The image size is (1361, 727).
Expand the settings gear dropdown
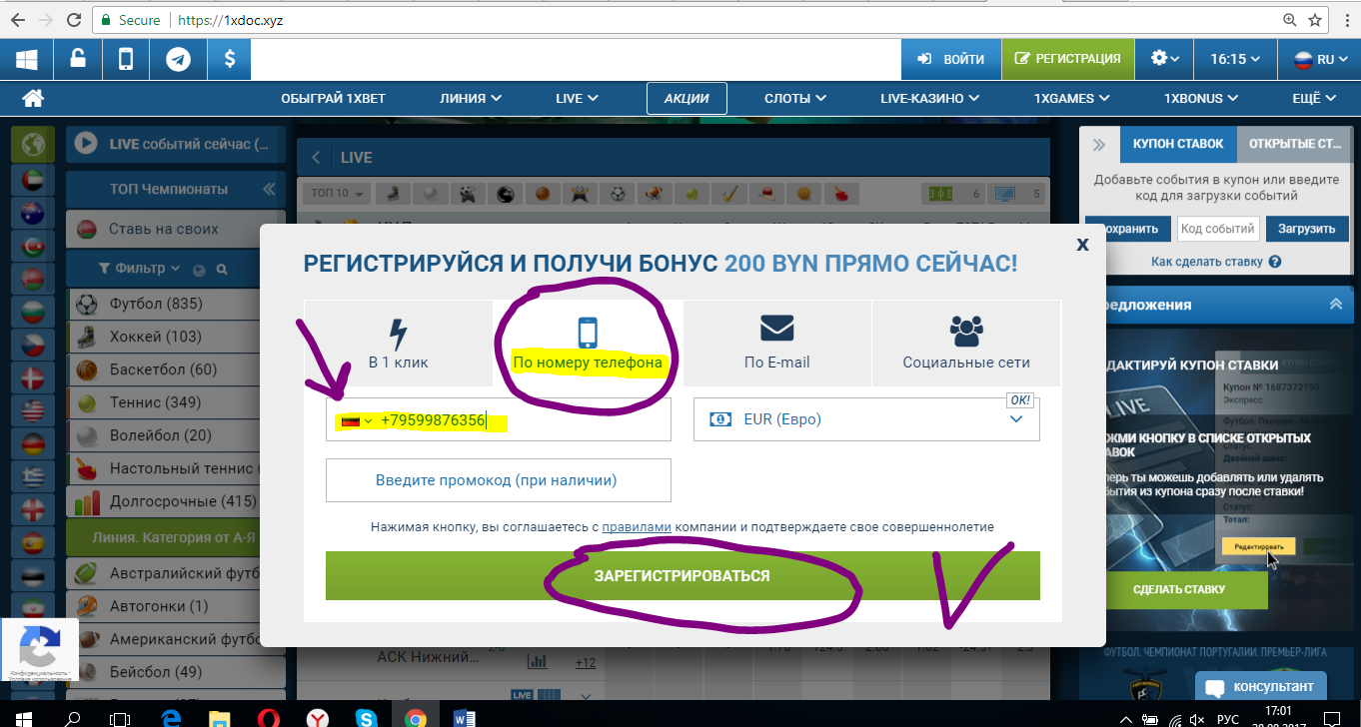(1164, 59)
